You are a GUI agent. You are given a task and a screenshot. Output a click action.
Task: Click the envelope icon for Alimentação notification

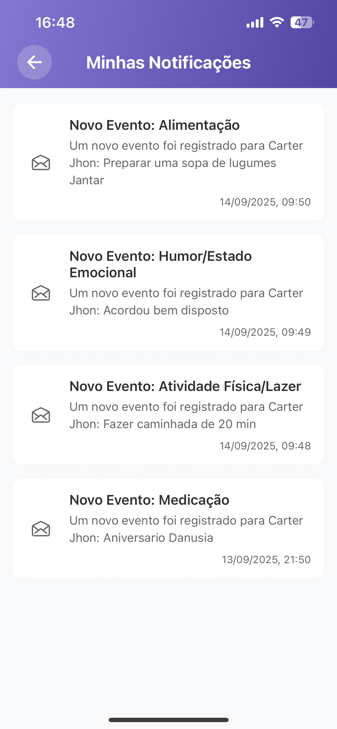(41, 162)
